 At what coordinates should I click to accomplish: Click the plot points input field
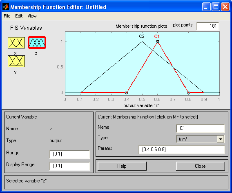pos(208,26)
